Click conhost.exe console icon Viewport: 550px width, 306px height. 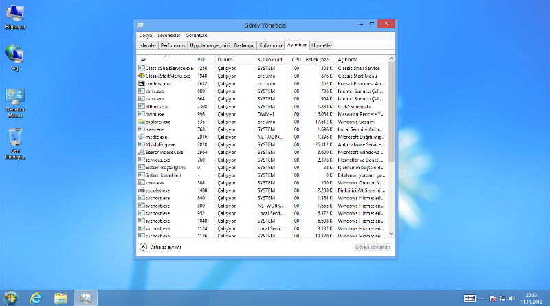tap(142, 83)
